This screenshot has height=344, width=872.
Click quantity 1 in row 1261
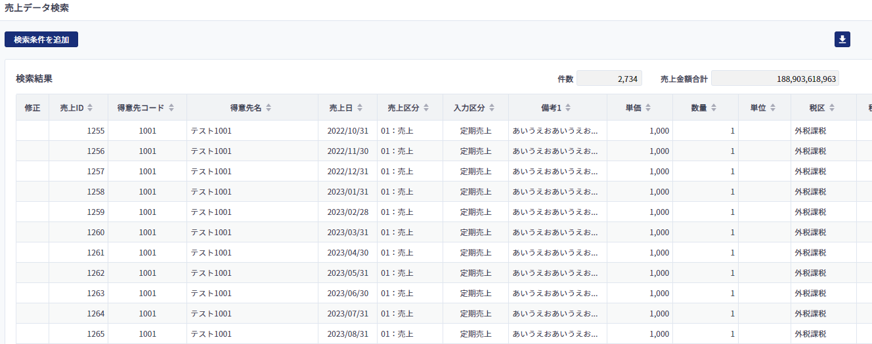pyautogui.click(x=733, y=253)
